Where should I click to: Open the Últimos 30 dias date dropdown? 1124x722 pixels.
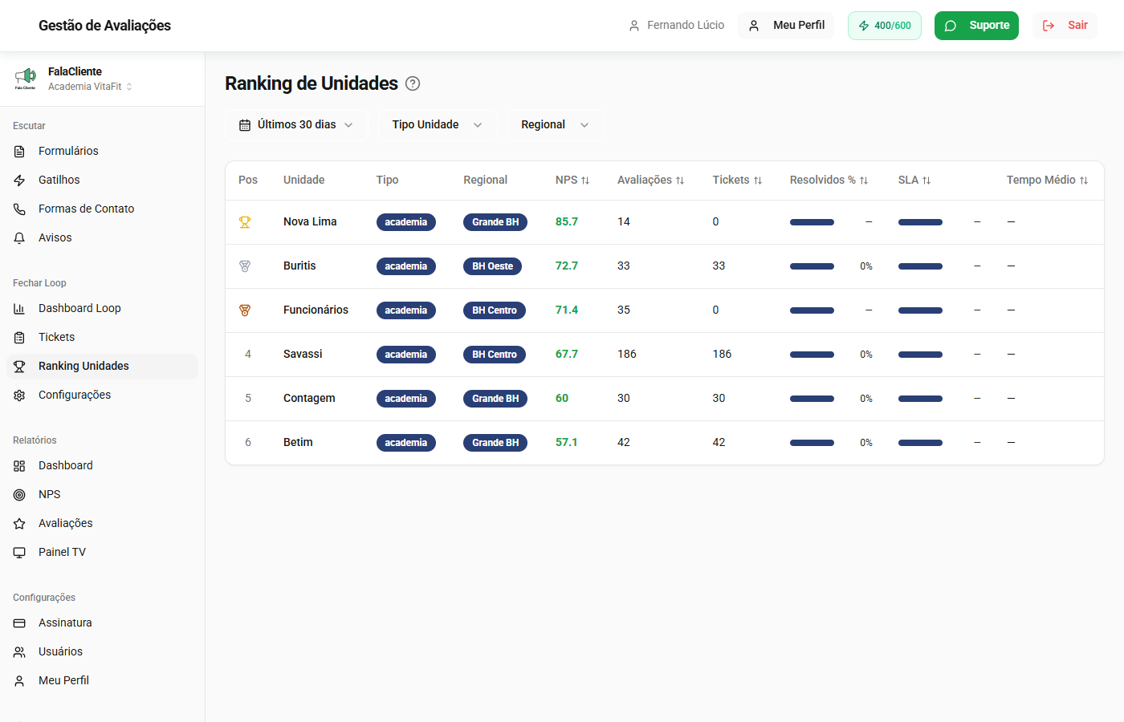(x=296, y=125)
